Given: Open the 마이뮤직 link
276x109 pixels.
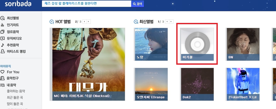Looking at the screenshot, I should click(6, 66).
